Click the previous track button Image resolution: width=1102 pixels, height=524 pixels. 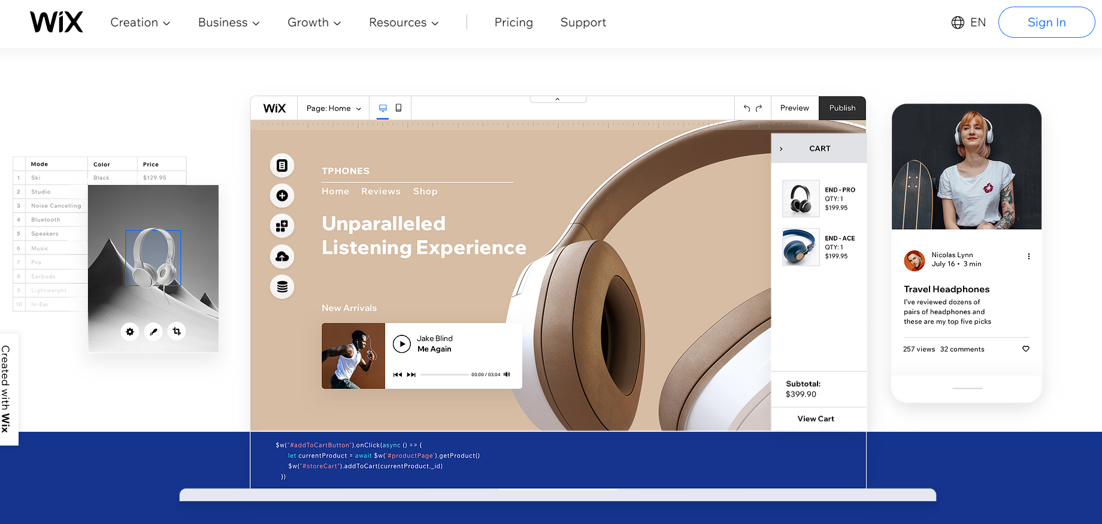tap(397, 374)
